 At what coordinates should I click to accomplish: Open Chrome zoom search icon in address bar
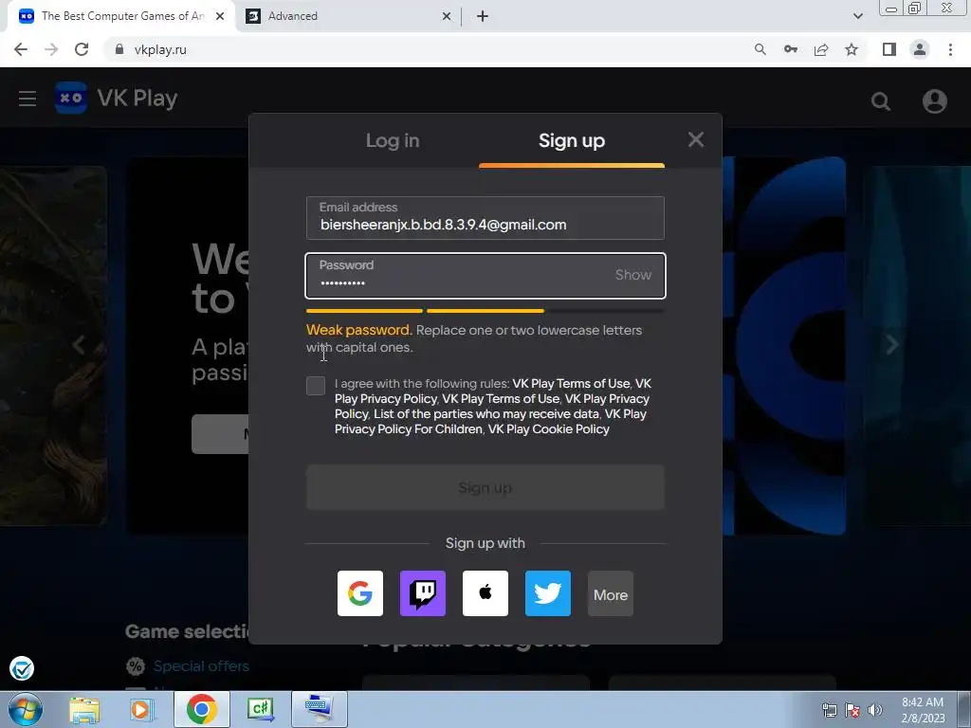tap(760, 49)
